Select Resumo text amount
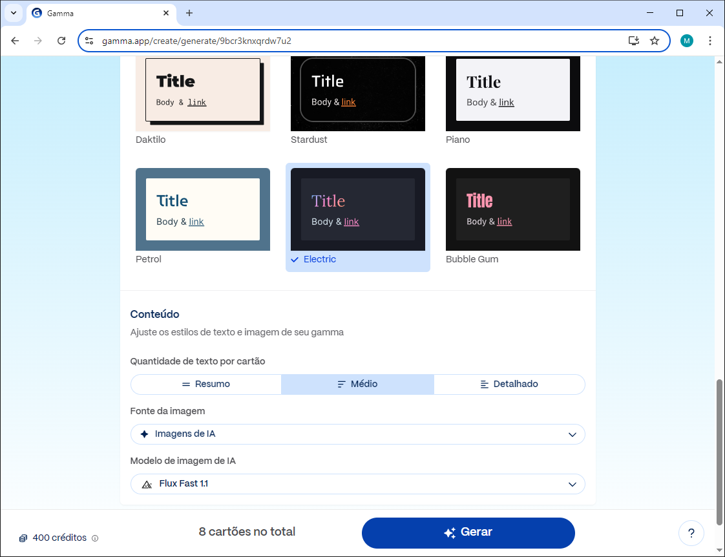The image size is (725, 557). coord(206,384)
